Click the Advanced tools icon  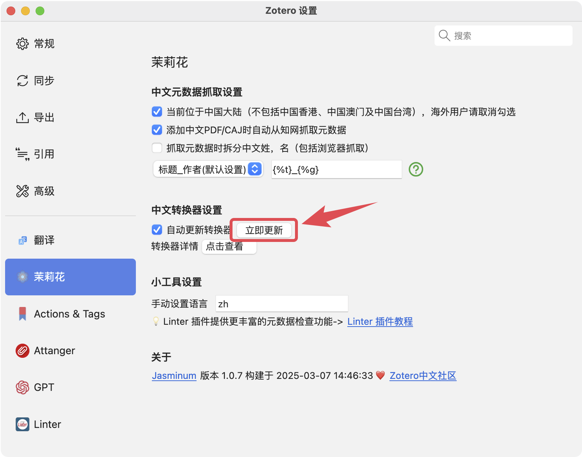click(x=22, y=191)
